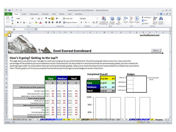The image size is (176, 132).
Task: Click the Top Align icon
Action: pyautogui.click(x=46, y=18)
